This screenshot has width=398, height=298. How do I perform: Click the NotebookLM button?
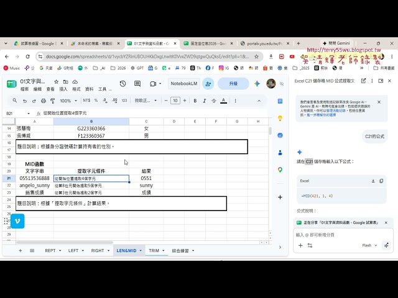(184, 84)
